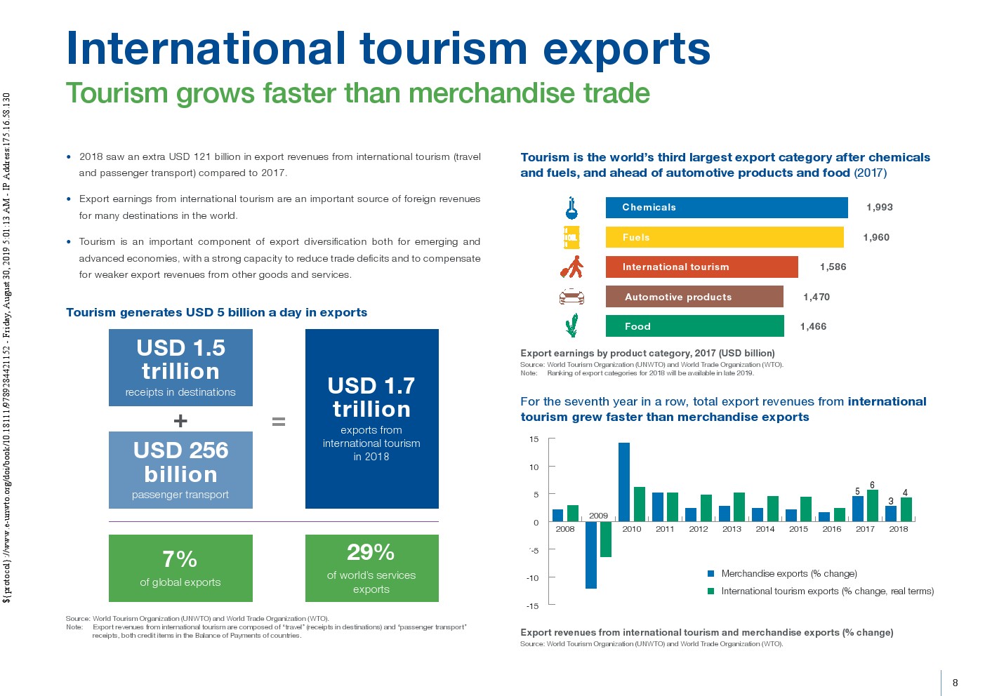This screenshot has height=696, width=985.
Task: Click the equals sign symbol
Action: click(279, 421)
